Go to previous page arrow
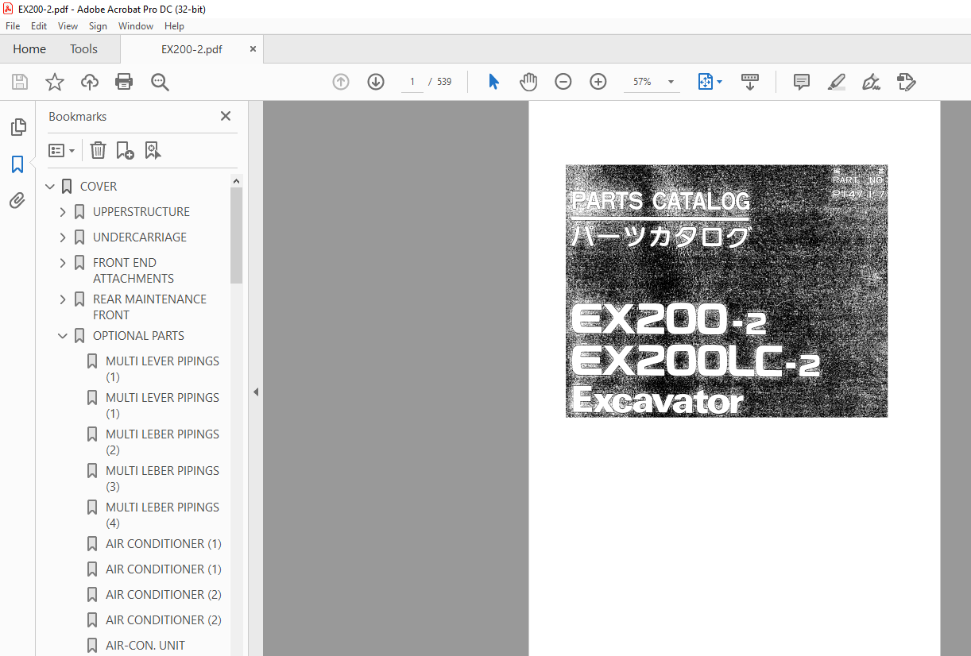This screenshot has height=656, width=971. 341,82
